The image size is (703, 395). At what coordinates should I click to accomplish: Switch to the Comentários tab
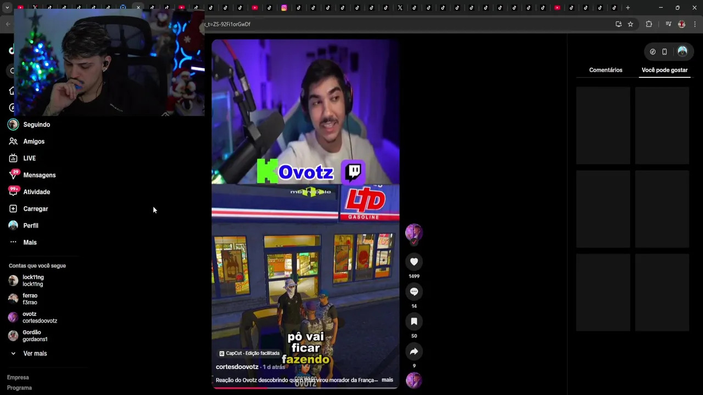click(606, 70)
